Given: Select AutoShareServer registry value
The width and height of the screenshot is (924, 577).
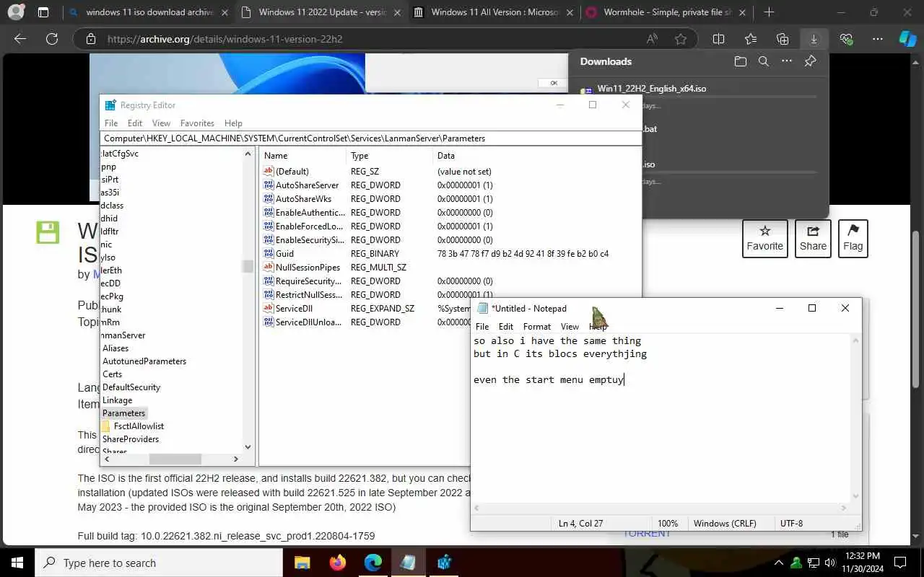Looking at the screenshot, I should pos(307,185).
